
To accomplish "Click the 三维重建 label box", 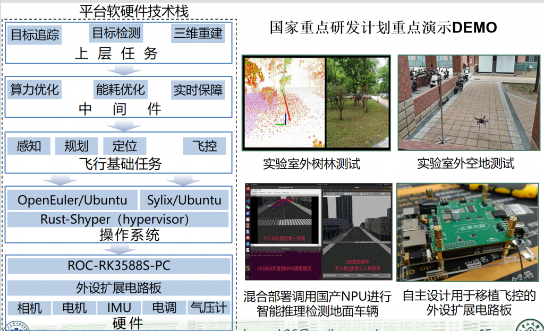I will coord(198,33).
